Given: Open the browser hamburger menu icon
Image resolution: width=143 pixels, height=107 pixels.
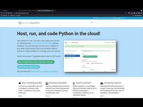Looking at the screenshot, I should pyautogui.click(x=142, y=13).
